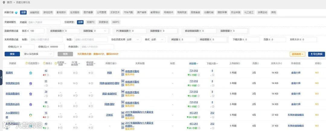Filter by 影视娱乐 industry tab
This screenshot has width=326, height=131.
61,12
